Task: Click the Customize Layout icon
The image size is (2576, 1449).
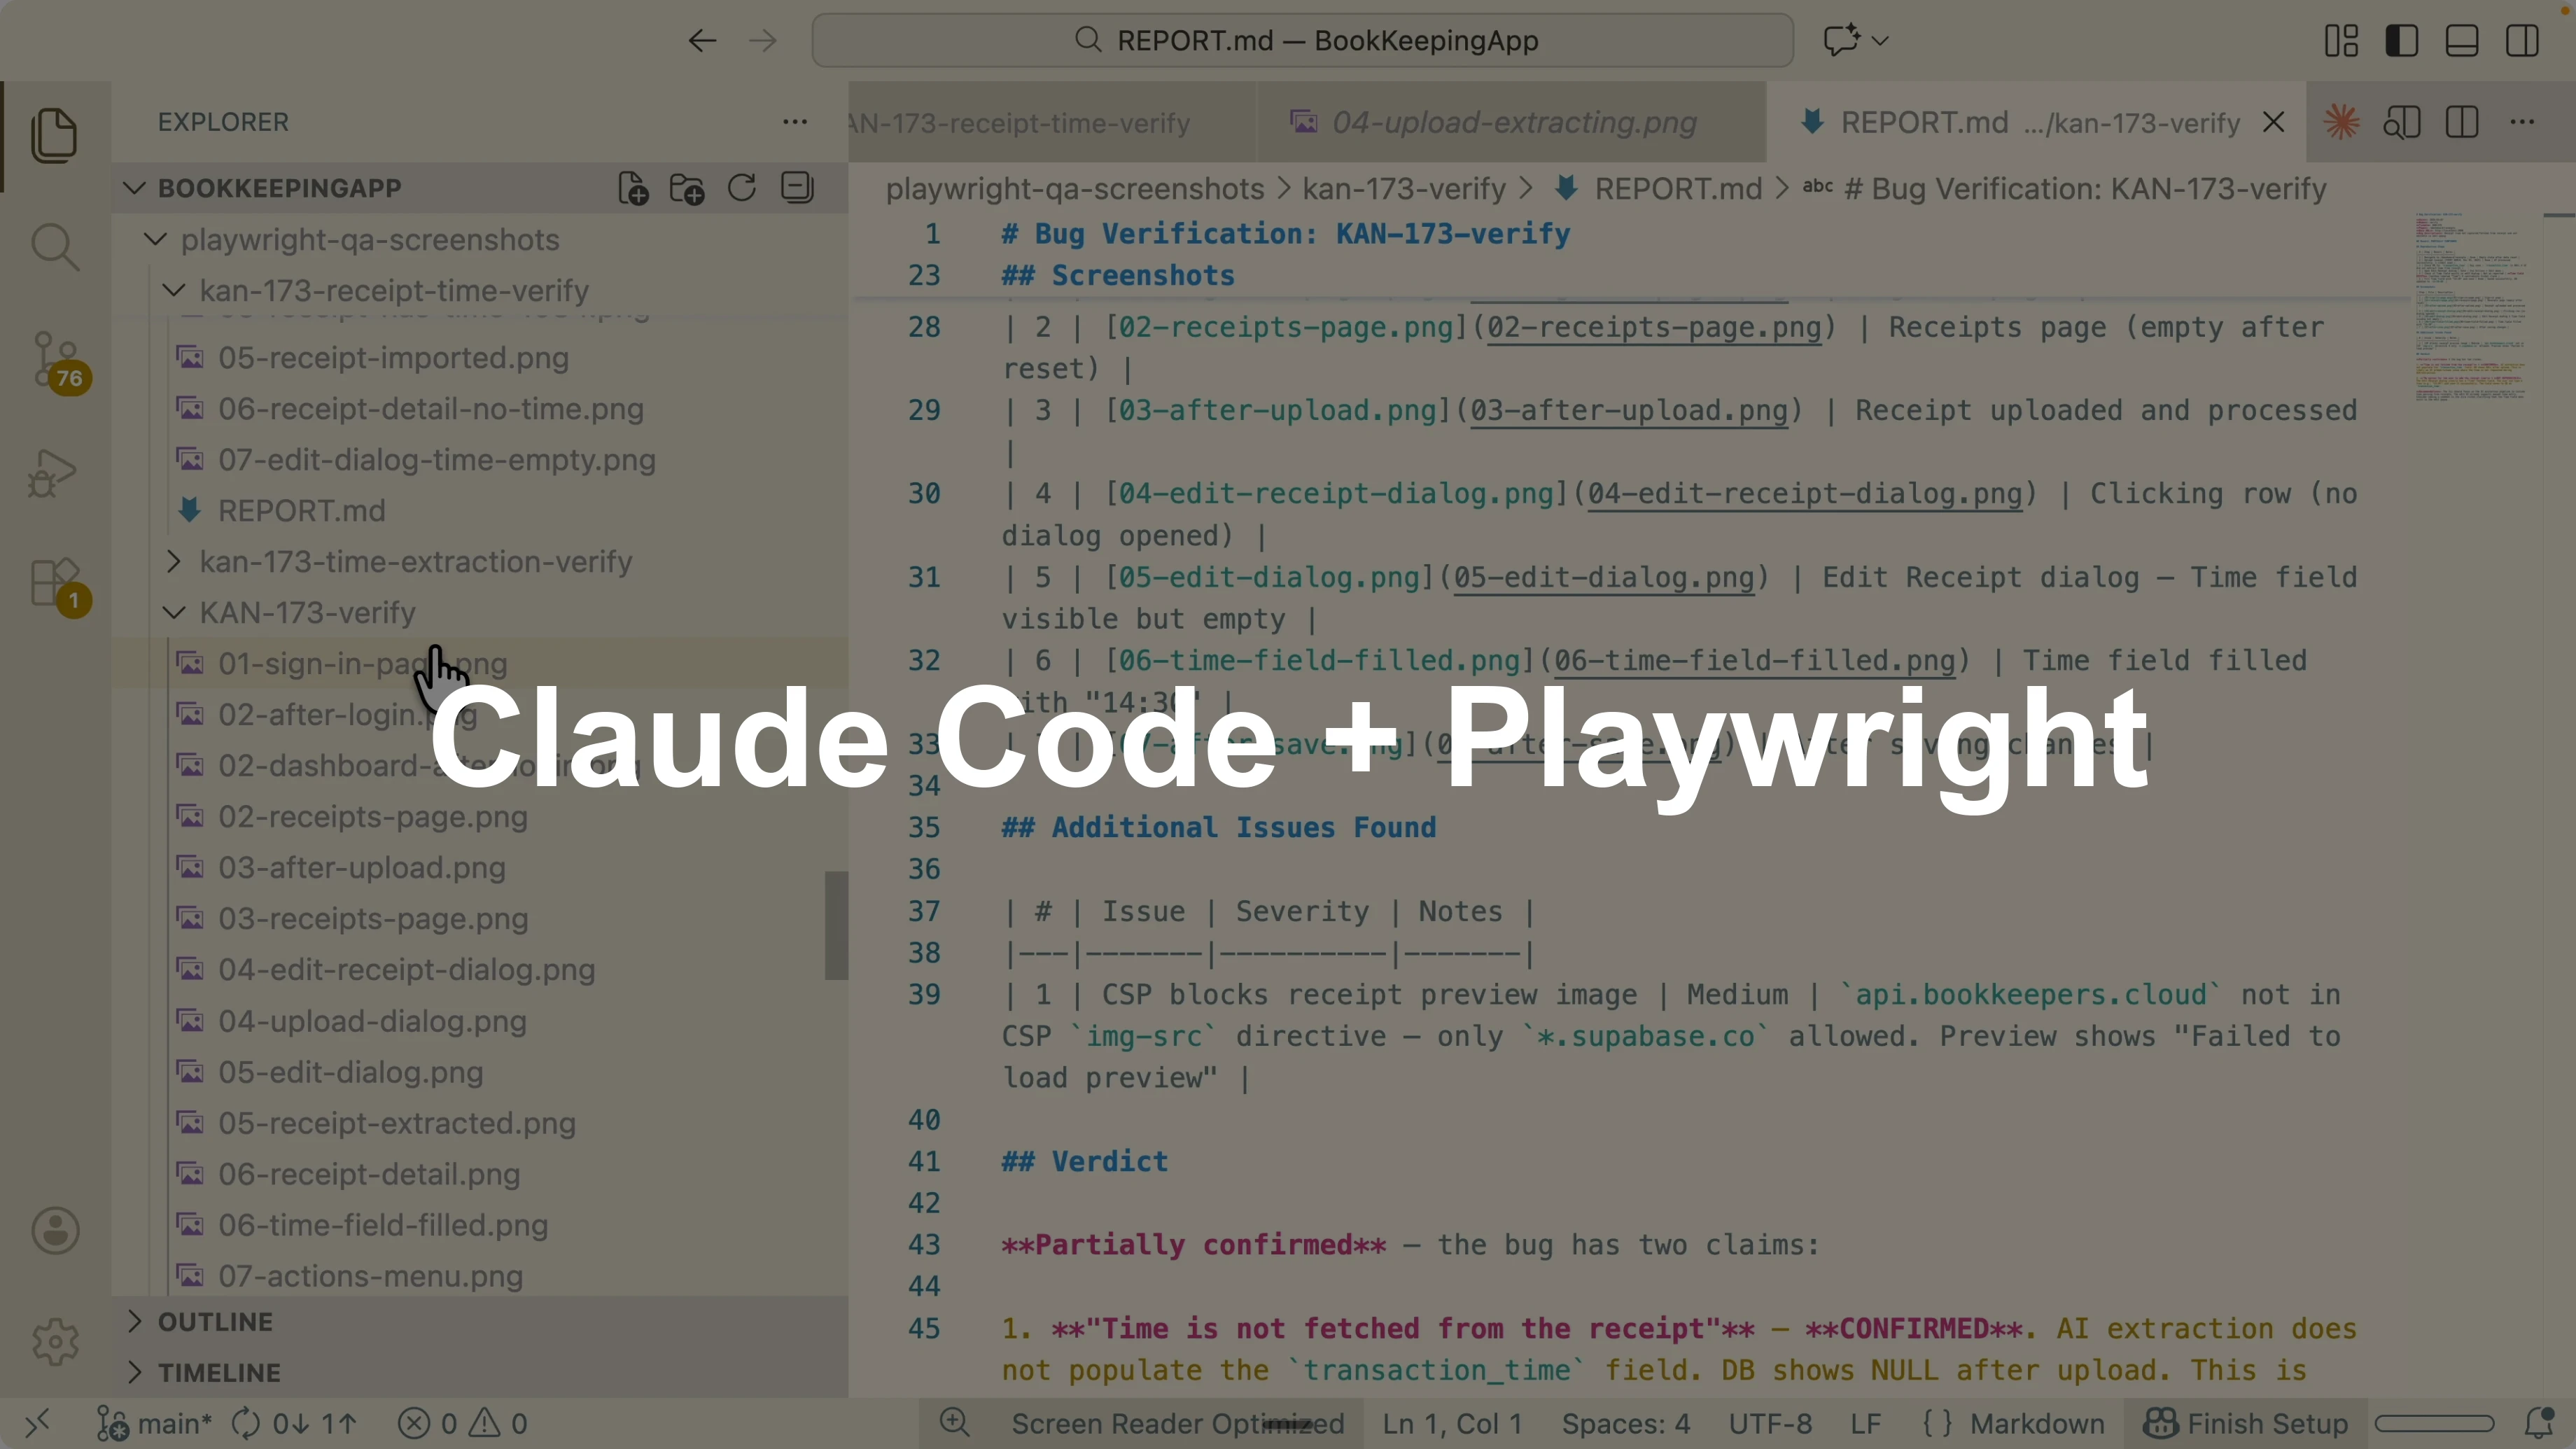Action: (x=2341, y=40)
